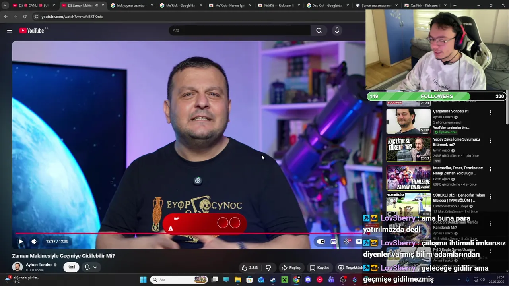This screenshot has width=509, height=286.
Task: Dislike the video
Action: 268,267
